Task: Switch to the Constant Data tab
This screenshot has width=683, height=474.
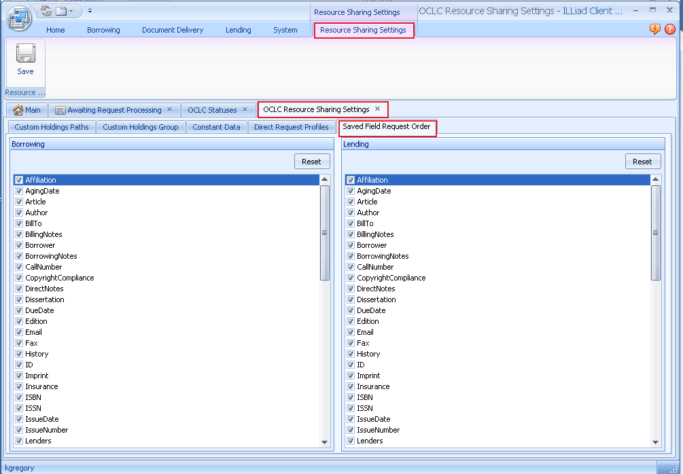Action: tap(216, 127)
